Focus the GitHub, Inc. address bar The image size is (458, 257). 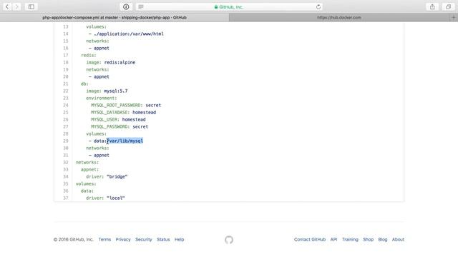click(229, 6)
